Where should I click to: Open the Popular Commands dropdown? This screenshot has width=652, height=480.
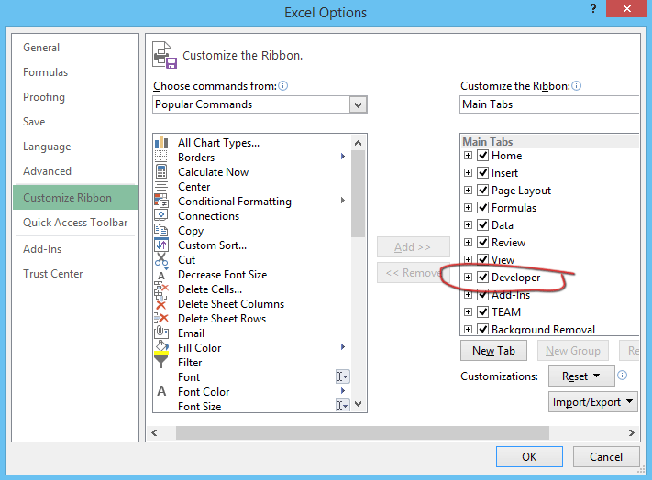[x=358, y=104]
